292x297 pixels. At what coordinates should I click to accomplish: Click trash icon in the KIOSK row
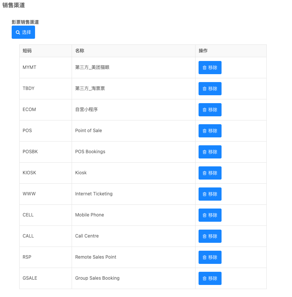(x=205, y=173)
